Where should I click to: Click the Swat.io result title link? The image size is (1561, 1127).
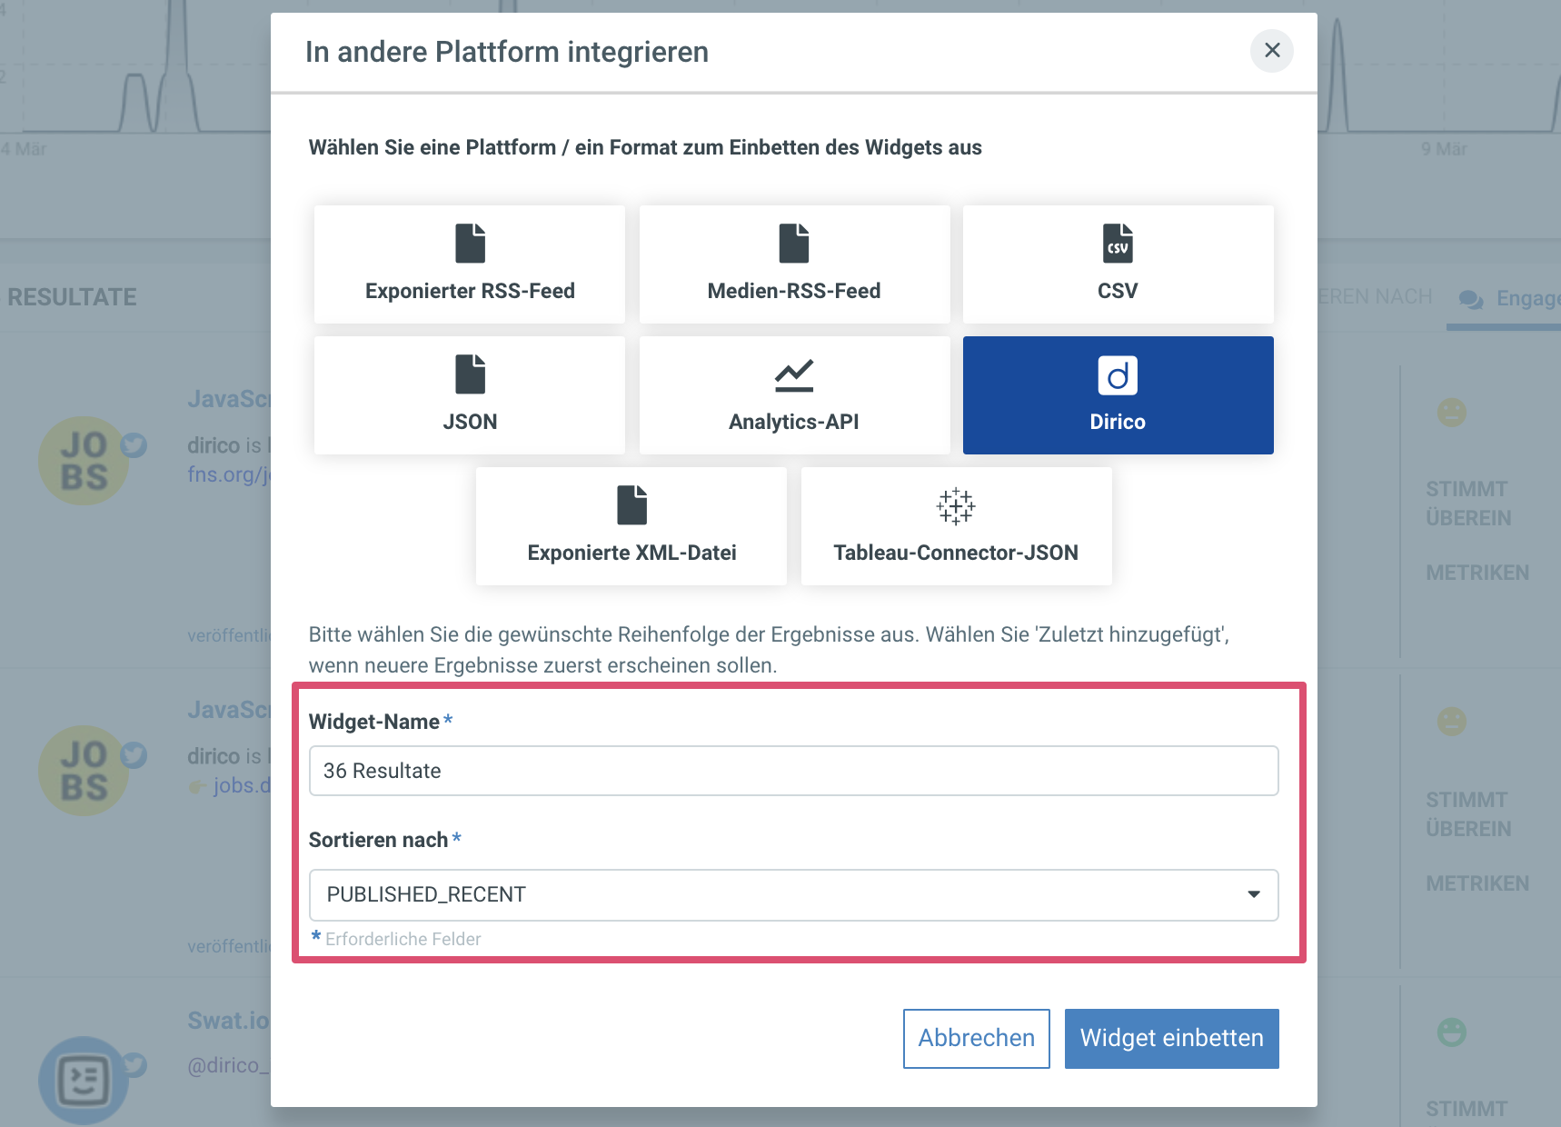pos(228,1021)
